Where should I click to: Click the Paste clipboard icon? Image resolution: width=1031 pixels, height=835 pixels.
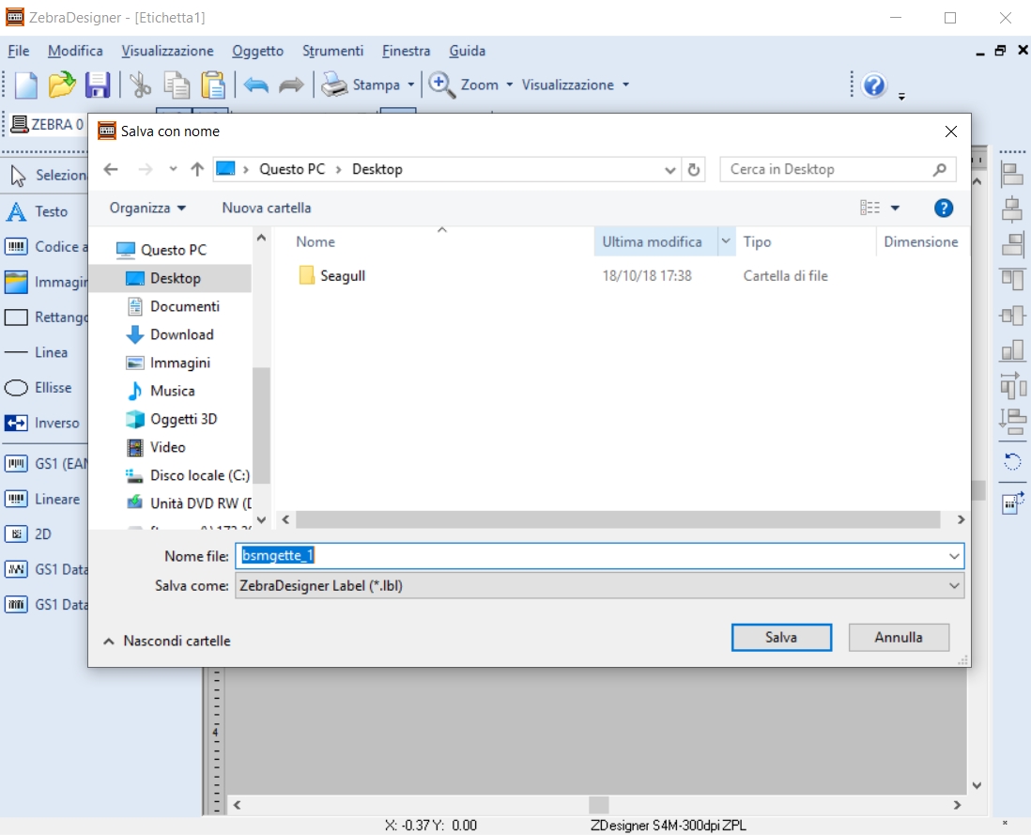pos(212,85)
